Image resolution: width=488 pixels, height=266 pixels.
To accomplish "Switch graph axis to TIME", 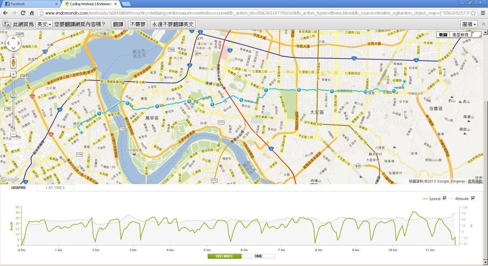I will tap(258, 256).
